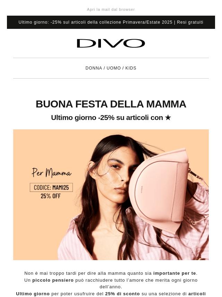Screen dimensions: 222x297
Task: Click the '25% OFF' label
Action: pyautogui.click(x=51, y=196)
